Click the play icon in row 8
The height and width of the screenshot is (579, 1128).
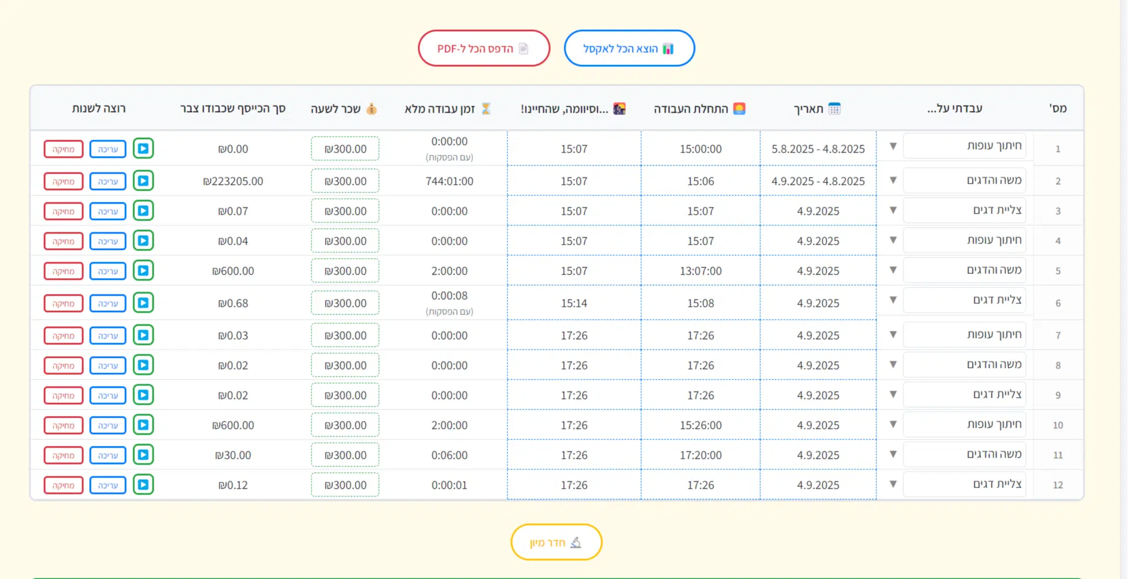(x=143, y=365)
